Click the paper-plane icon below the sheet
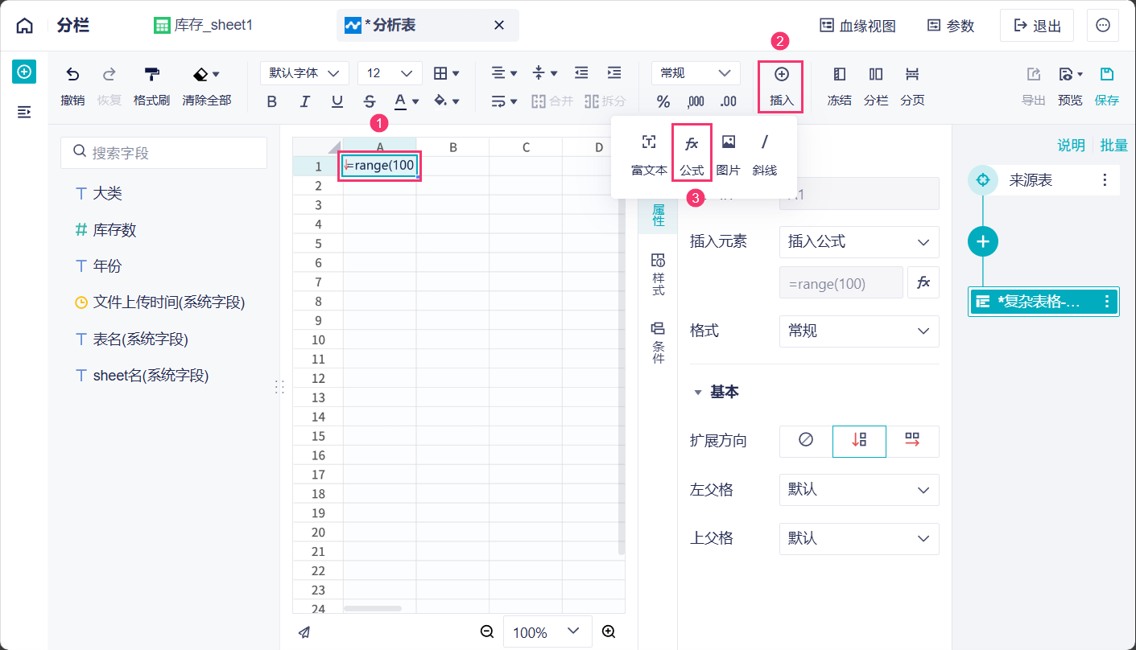Image resolution: width=1136 pixels, height=650 pixels. [304, 632]
